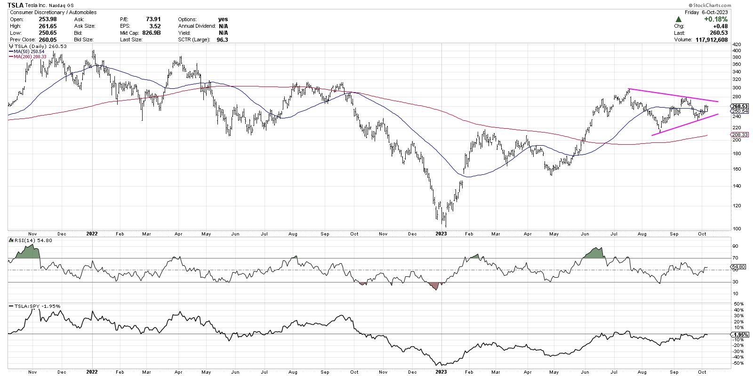The width and height of the screenshot is (753, 376).
Task: Click the Yield label
Action: point(184,33)
